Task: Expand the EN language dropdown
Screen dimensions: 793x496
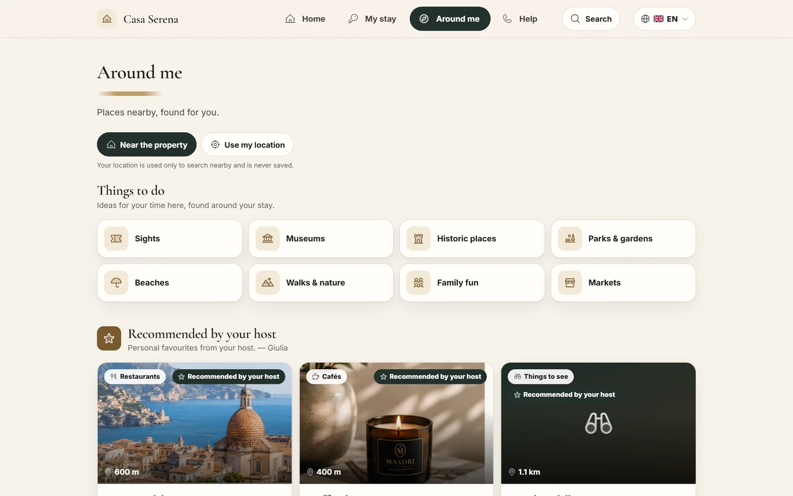Action: click(664, 19)
